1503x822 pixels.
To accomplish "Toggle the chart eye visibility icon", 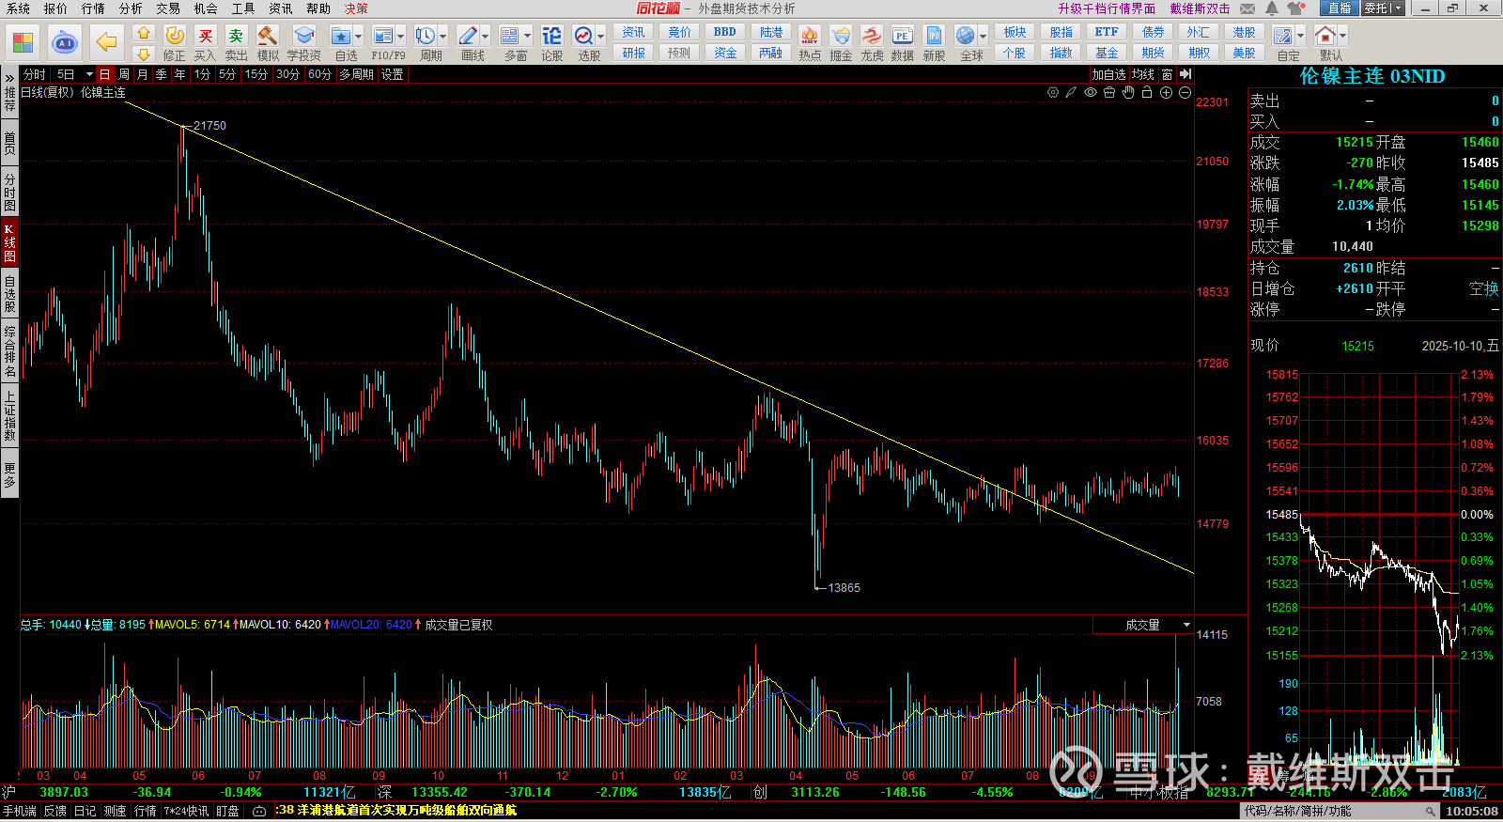I will click(x=1091, y=92).
